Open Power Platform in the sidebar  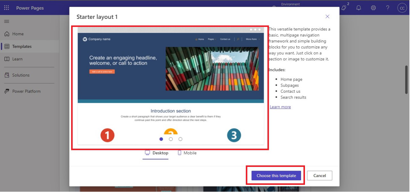tap(26, 91)
